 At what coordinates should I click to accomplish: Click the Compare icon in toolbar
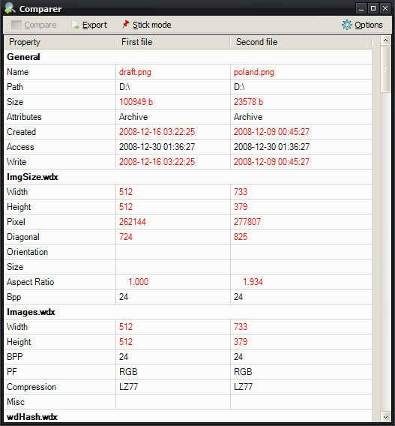point(16,25)
